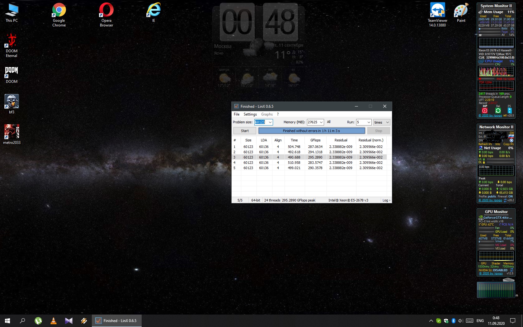This screenshot has height=327, width=523.
Task: Click the green Bal restart icon in System Monitor
Action: coord(498,111)
